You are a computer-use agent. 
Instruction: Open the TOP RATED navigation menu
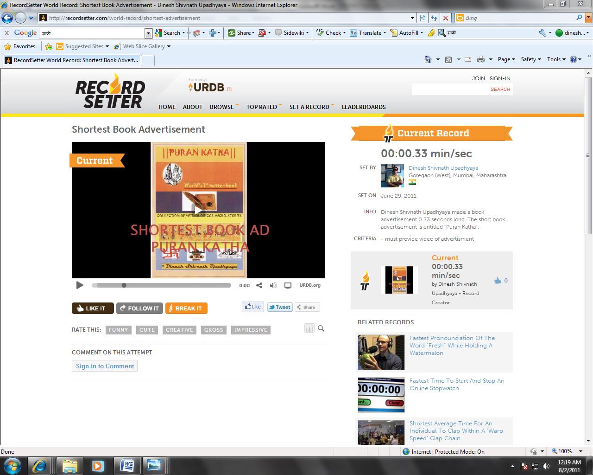(x=264, y=107)
